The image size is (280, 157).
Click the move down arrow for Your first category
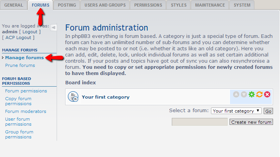click(x=244, y=94)
